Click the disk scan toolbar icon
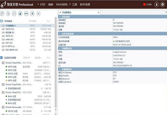Viewport: 167px width, 115px height. coord(8,14)
